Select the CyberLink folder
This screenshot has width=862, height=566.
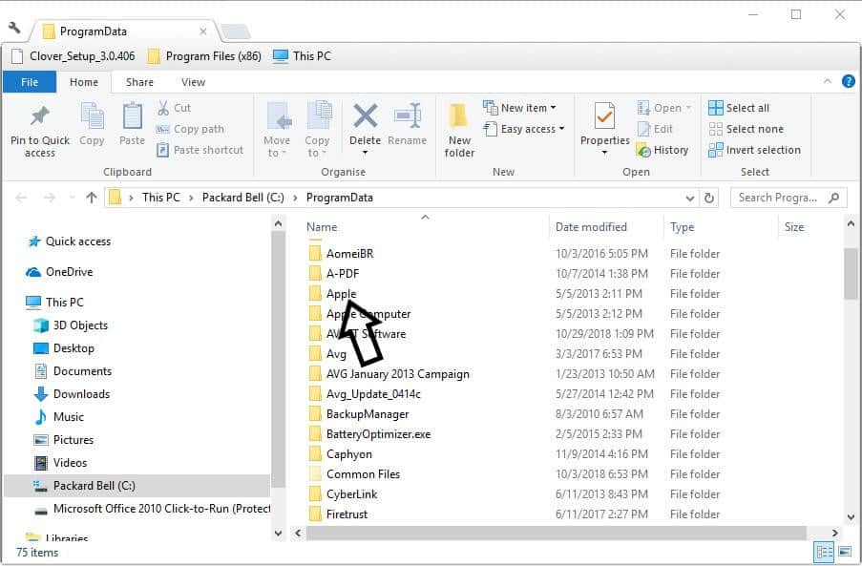click(x=343, y=494)
